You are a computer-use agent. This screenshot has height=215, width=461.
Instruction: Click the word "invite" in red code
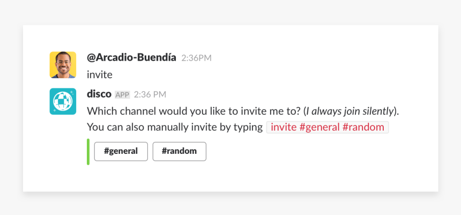284,127
